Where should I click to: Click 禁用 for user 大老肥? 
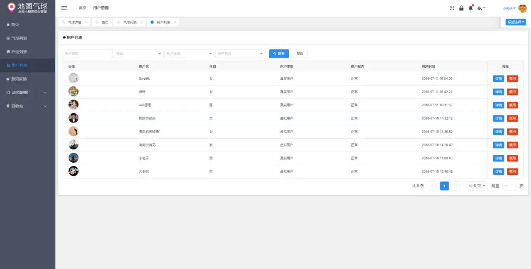pyautogui.click(x=512, y=171)
